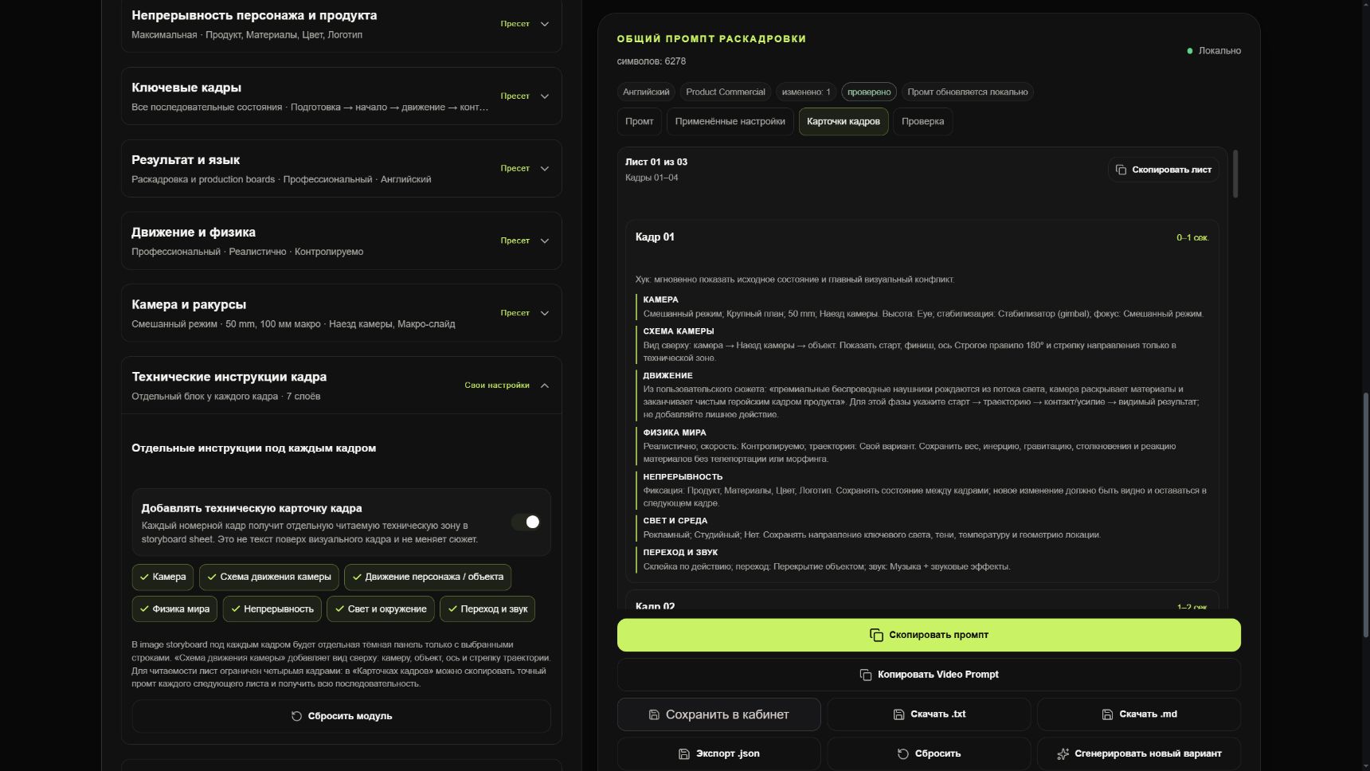Uncheck the Переход и звук chip
The height and width of the screenshot is (771, 1370).
click(x=487, y=609)
